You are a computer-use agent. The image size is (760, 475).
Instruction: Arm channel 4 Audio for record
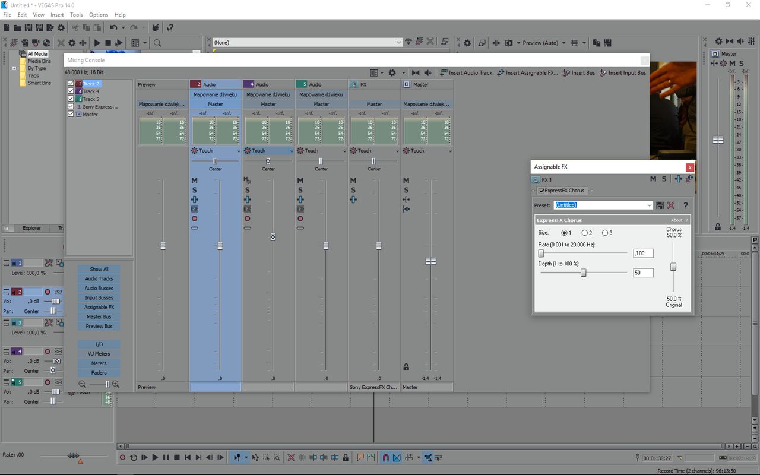[247, 218]
